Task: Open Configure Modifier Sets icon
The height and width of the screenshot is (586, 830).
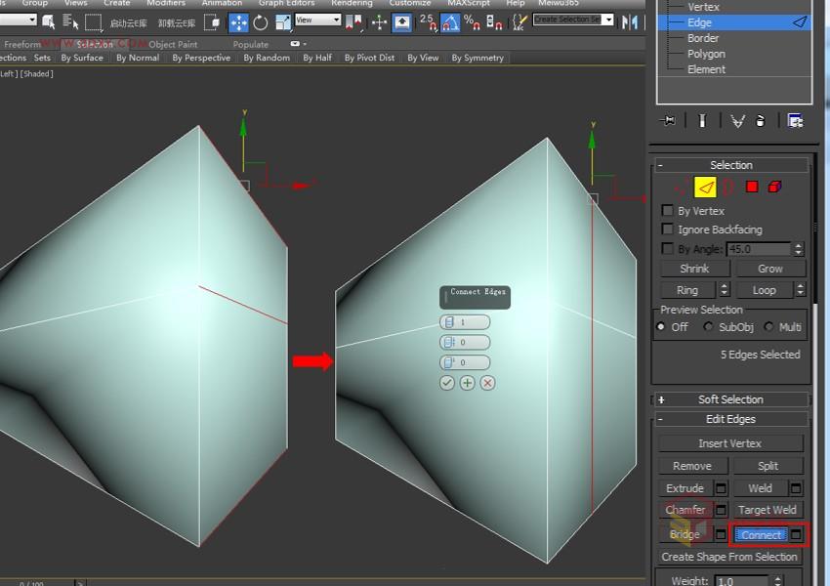Action: pyautogui.click(x=795, y=120)
